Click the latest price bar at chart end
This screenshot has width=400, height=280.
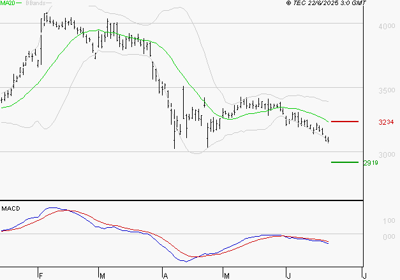coord(328,139)
